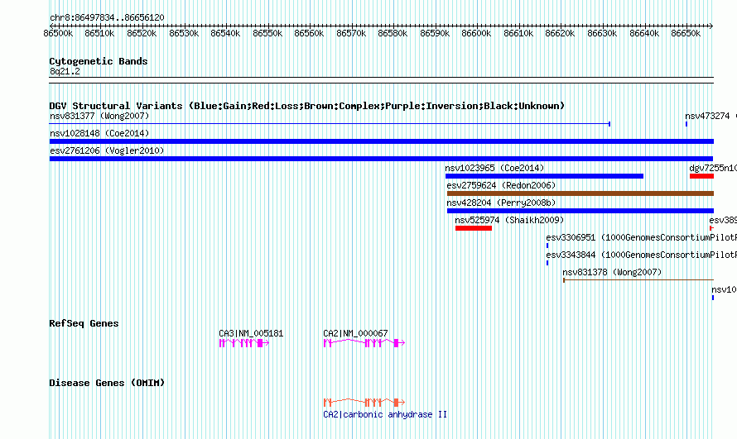Select the CA3|NM_005181 gene label
The height and width of the screenshot is (439, 737).
pyautogui.click(x=251, y=333)
